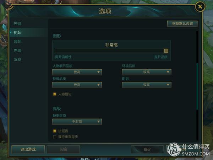The width and height of the screenshot is (213, 160).
Task: Click the 认输 button
Action: coord(63,149)
